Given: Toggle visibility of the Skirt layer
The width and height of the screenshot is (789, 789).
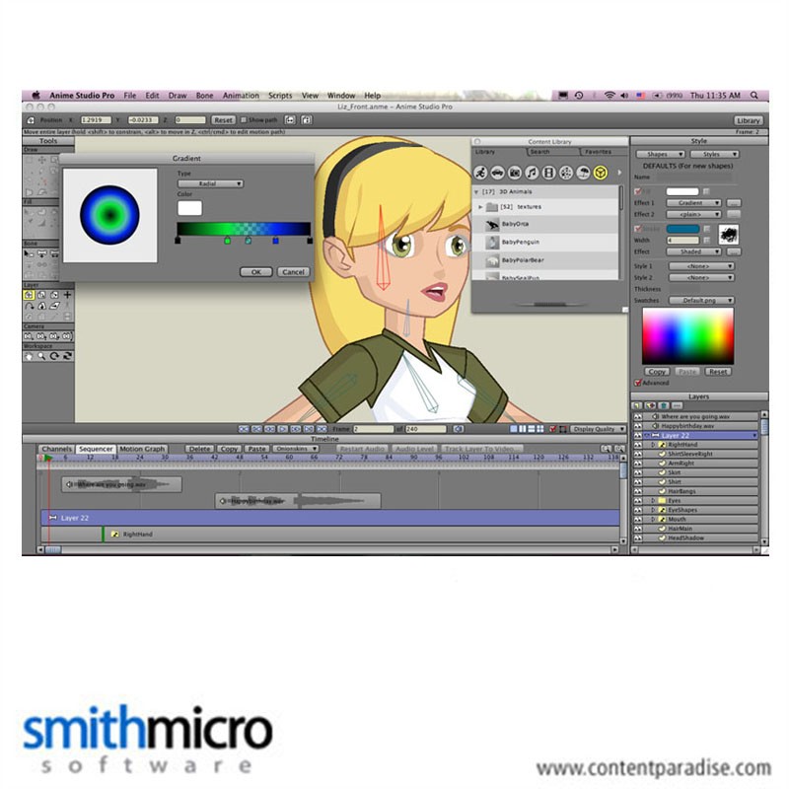Looking at the screenshot, I should (x=638, y=472).
